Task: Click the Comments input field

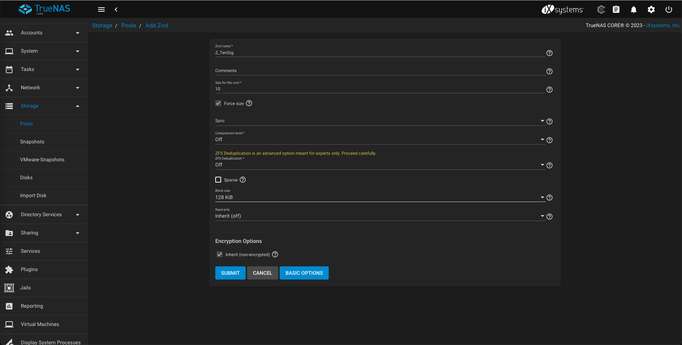Action: click(x=379, y=71)
